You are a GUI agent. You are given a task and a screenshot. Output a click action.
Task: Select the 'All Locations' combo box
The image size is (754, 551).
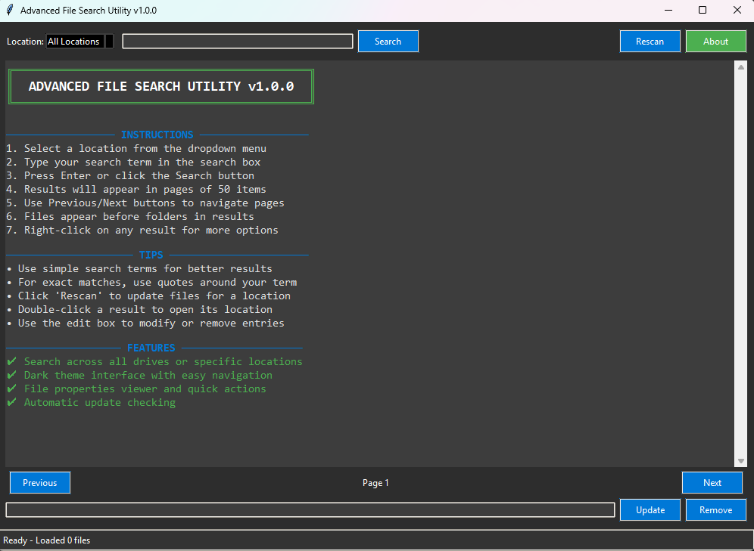[74, 42]
